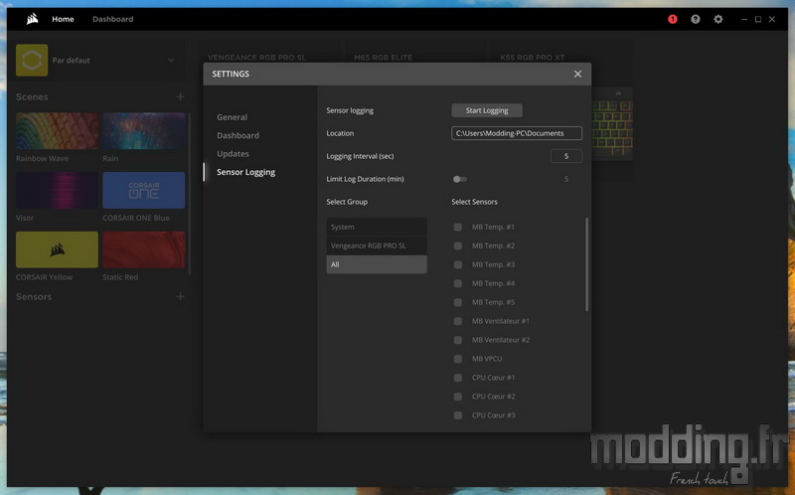Click the Corsair sails logo icon

pos(33,19)
